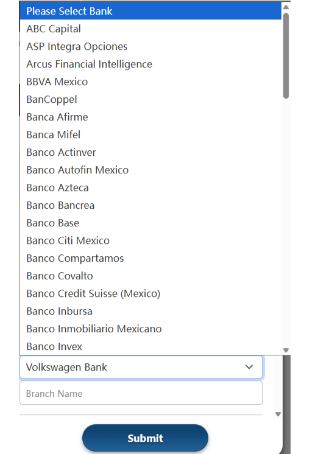Click the dropdown list scroll-up arrow
The height and width of the screenshot is (454, 318).
286,7
